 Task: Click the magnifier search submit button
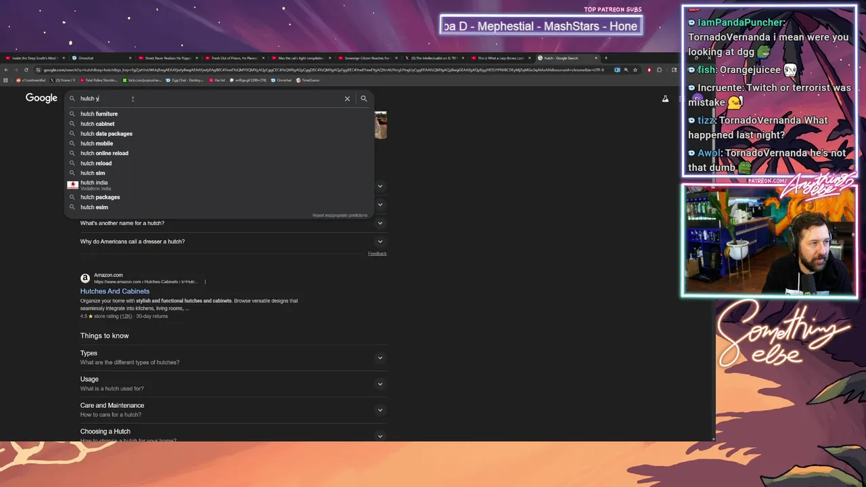(363, 99)
